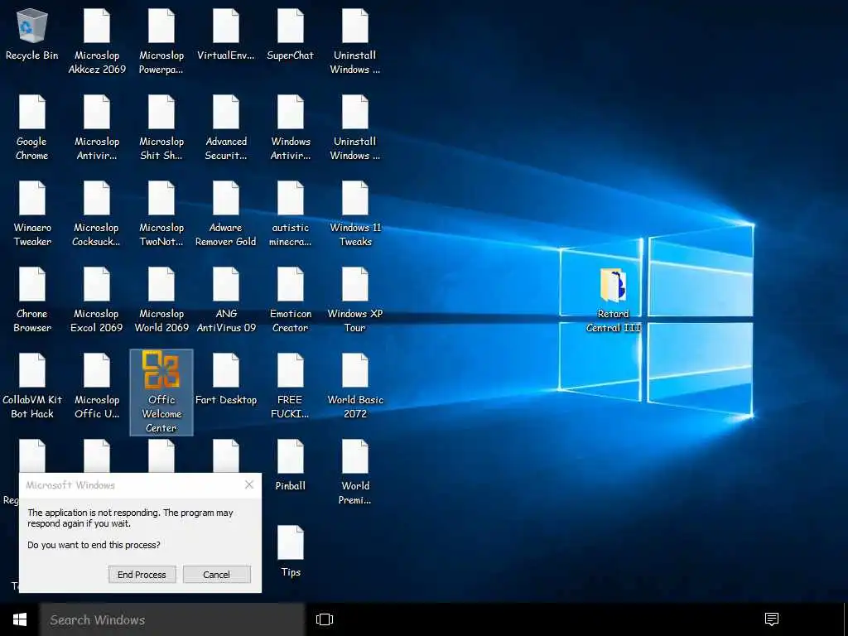
Task: Launch Winaero Tweaker
Action: 32,214
